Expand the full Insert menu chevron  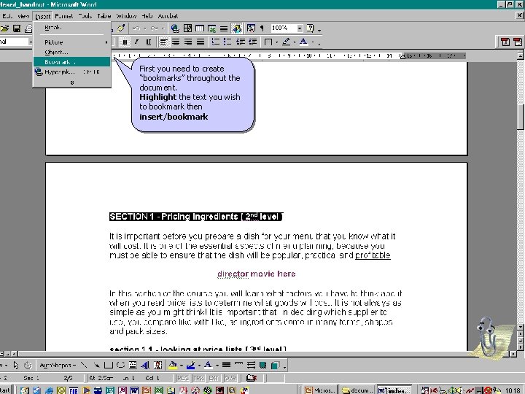(x=71, y=82)
